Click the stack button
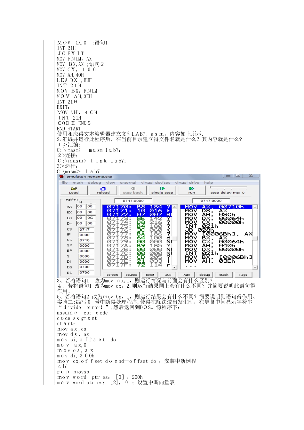Image resolution: width=304 pixels, height=430 pixels. point(224,275)
